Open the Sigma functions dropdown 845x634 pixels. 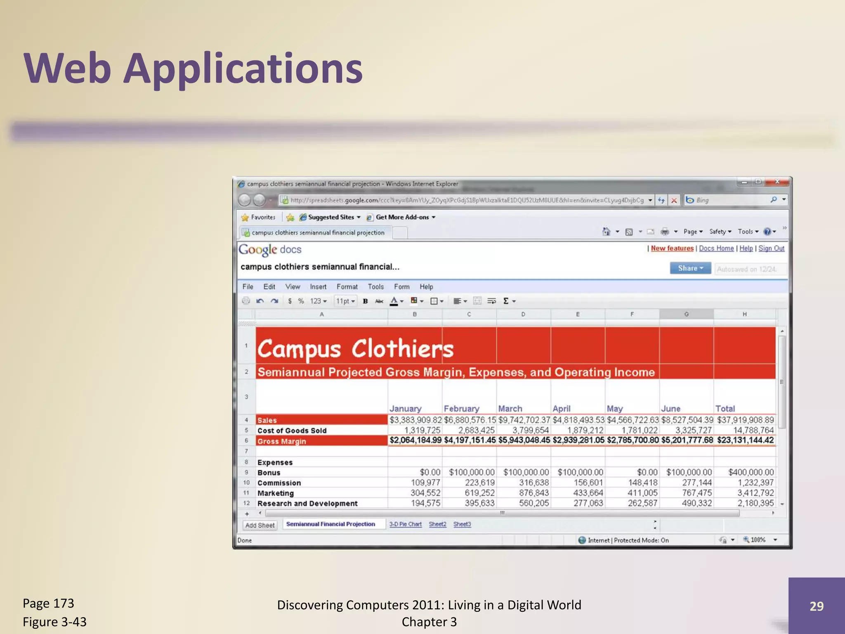510,301
